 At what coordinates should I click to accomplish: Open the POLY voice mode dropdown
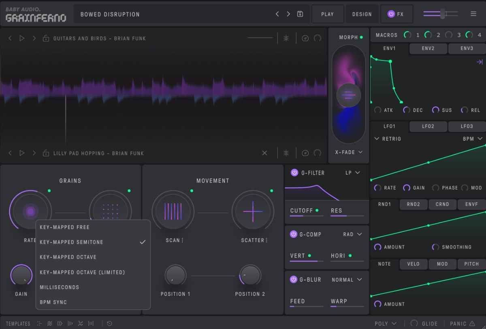386,323
